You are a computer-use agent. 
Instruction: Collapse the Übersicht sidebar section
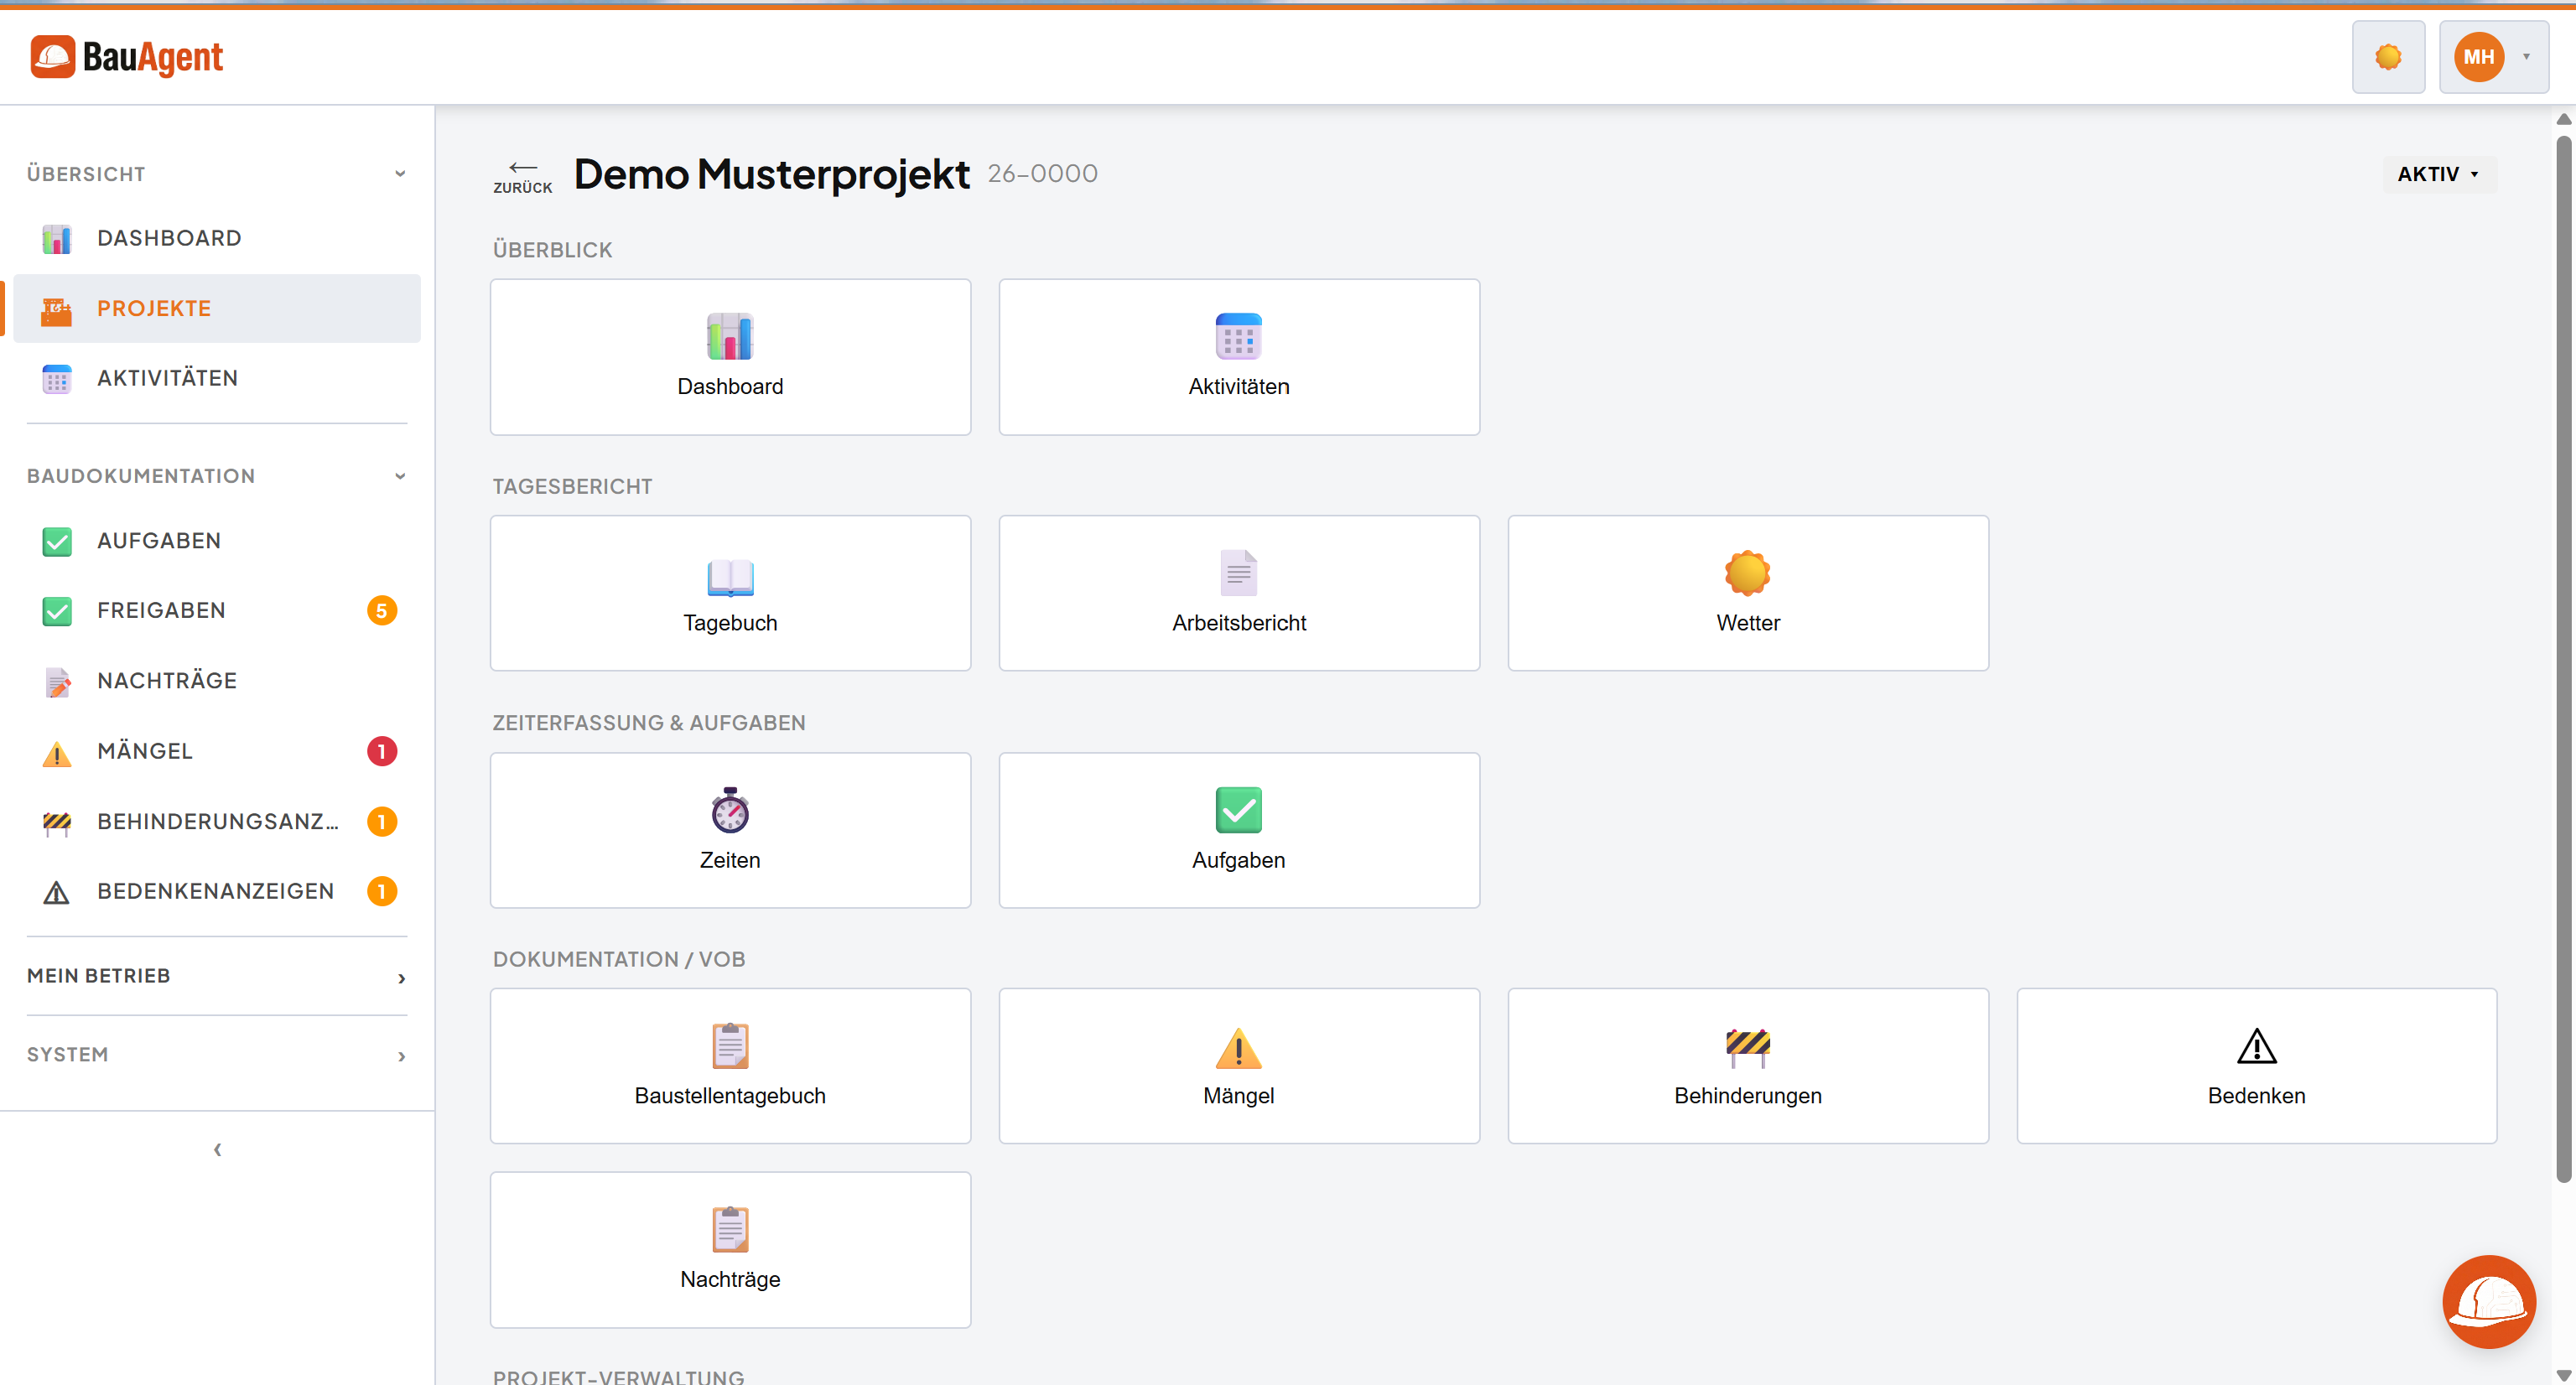400,173
